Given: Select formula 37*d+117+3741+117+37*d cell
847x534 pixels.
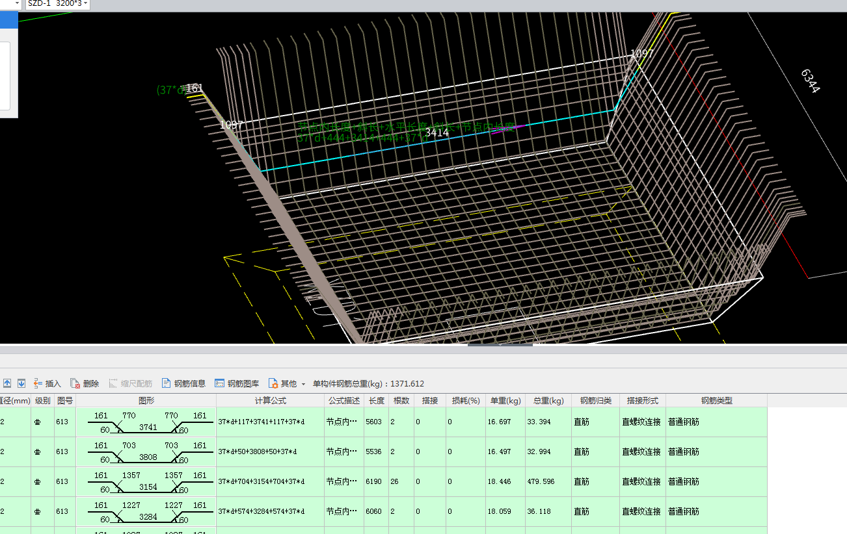Looking at the screenshot, I should coord(271,422).
